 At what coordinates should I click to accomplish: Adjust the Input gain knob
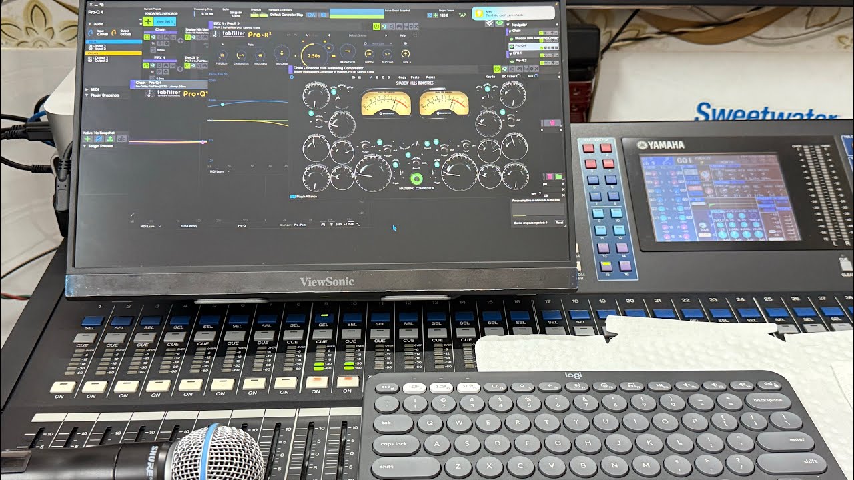point(90,33)
